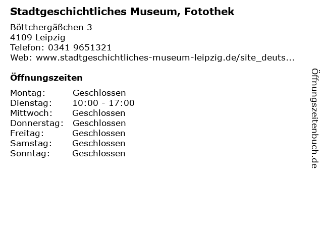The width and height of the screenshot is (323, 242).
Task: Click Geschlossen status next to Freitag
Action: pyautogui.click(x=99, y=133)
